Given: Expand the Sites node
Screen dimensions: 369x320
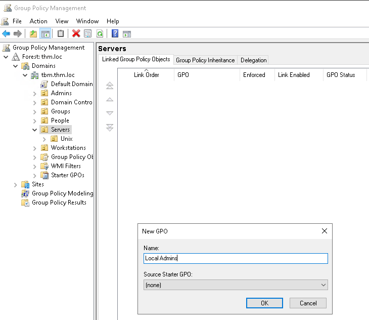Looking at the screenshot, I should [16, 185].
